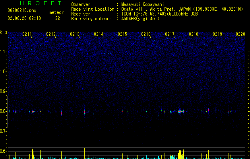Click the HROFFT title text
This screenshot has height=159, width=250.
tap(41, 3)
